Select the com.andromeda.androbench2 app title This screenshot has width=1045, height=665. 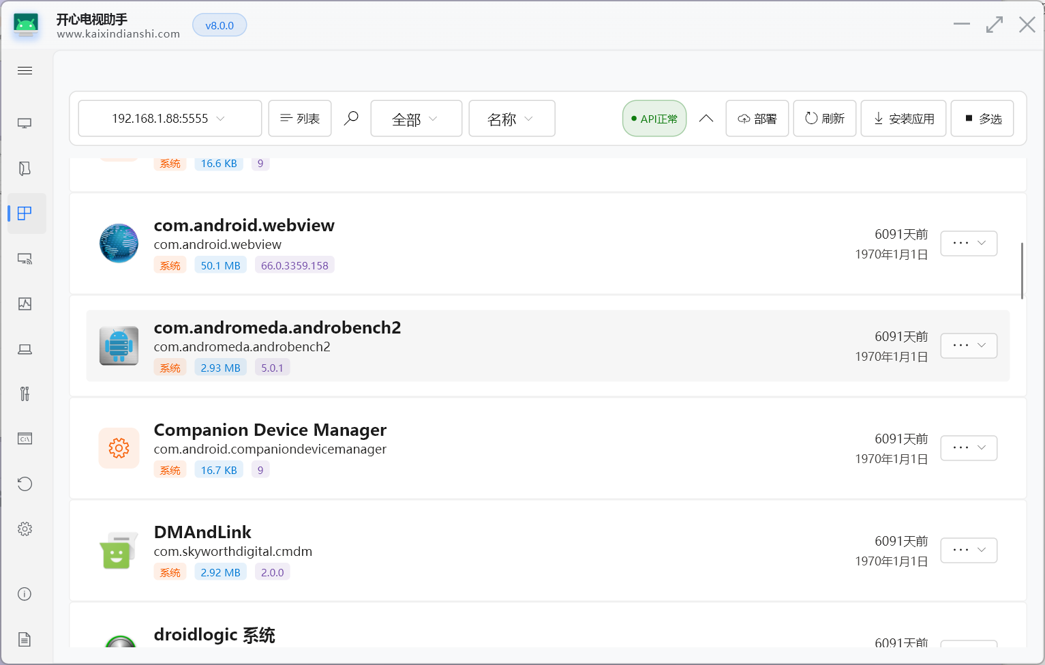tap(277, 327)
